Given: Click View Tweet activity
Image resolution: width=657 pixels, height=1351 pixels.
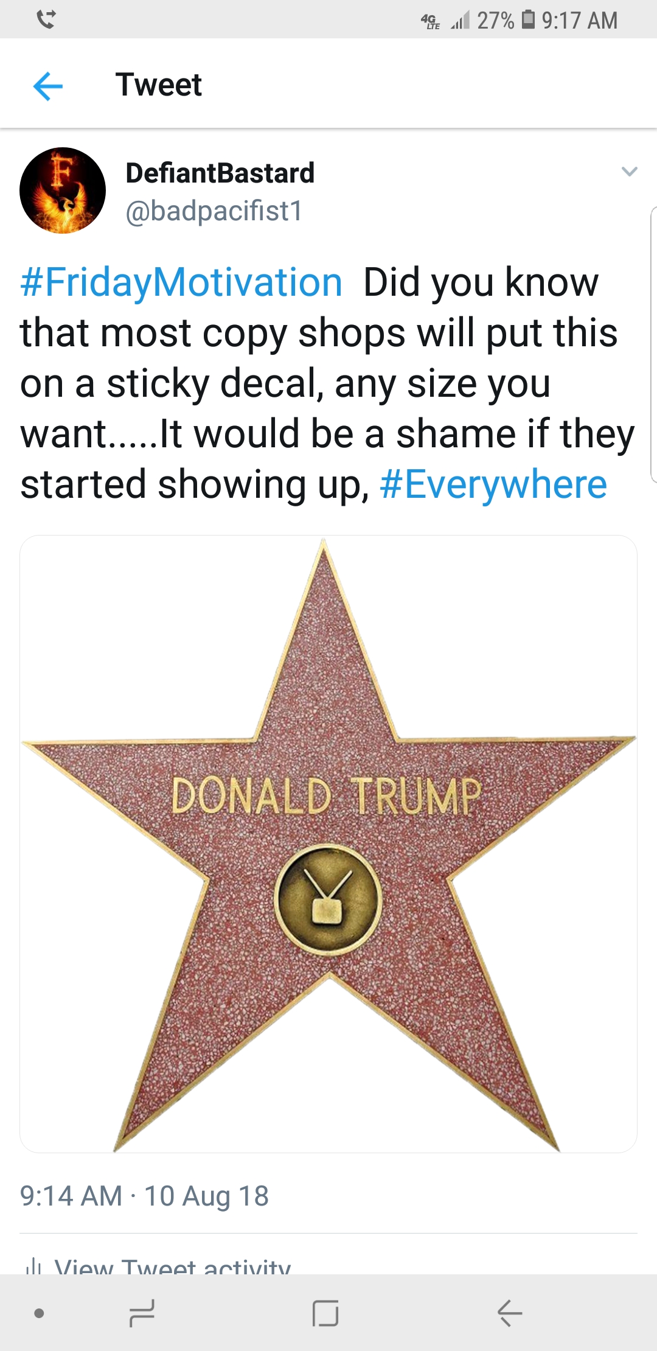Looking at the screenshot, I should [x=173, y=1266].
